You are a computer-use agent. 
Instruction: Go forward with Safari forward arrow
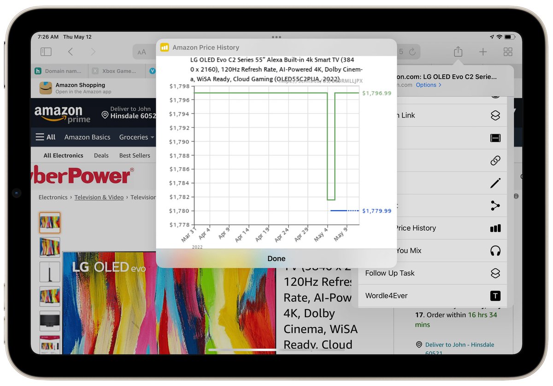click(x=94, y=52)
